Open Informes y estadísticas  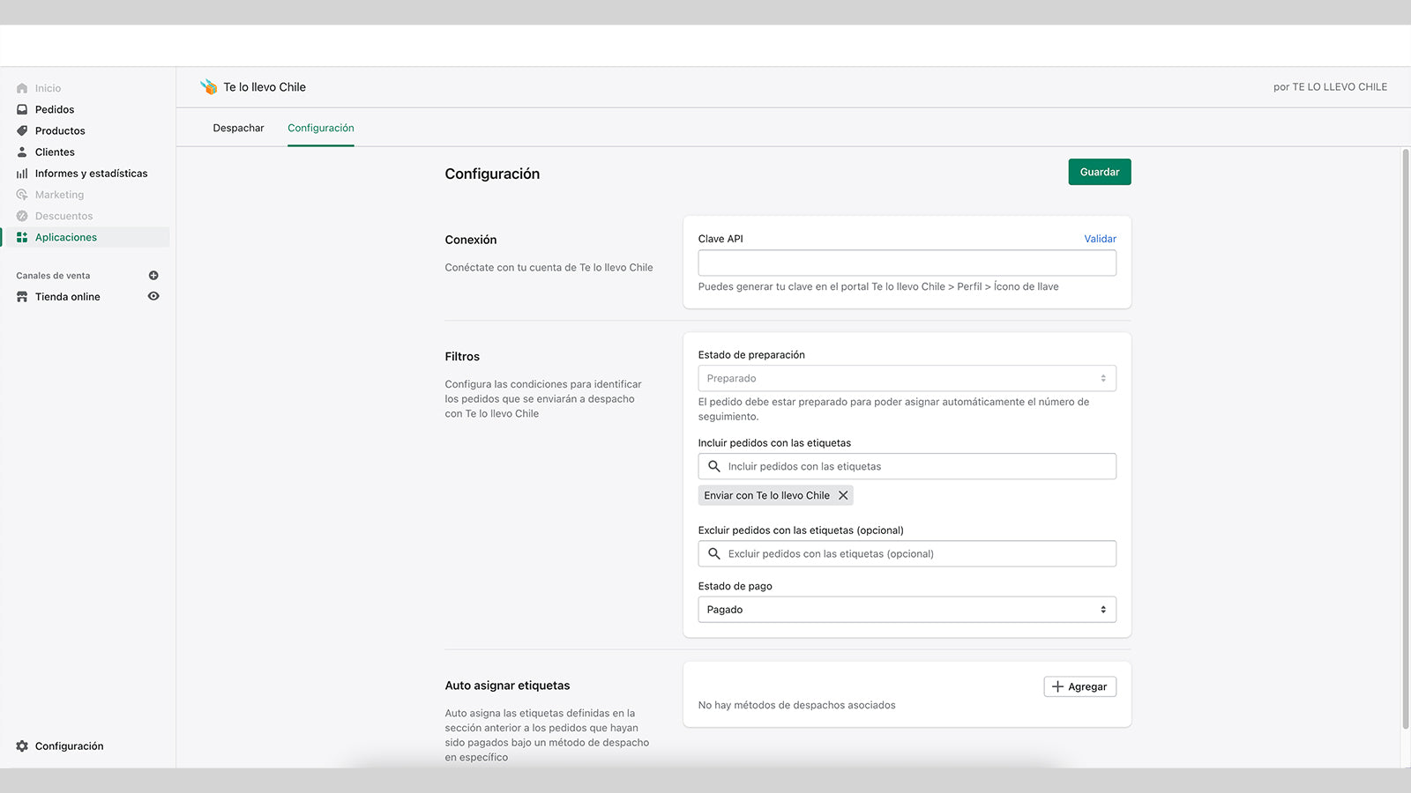(91, 174)
